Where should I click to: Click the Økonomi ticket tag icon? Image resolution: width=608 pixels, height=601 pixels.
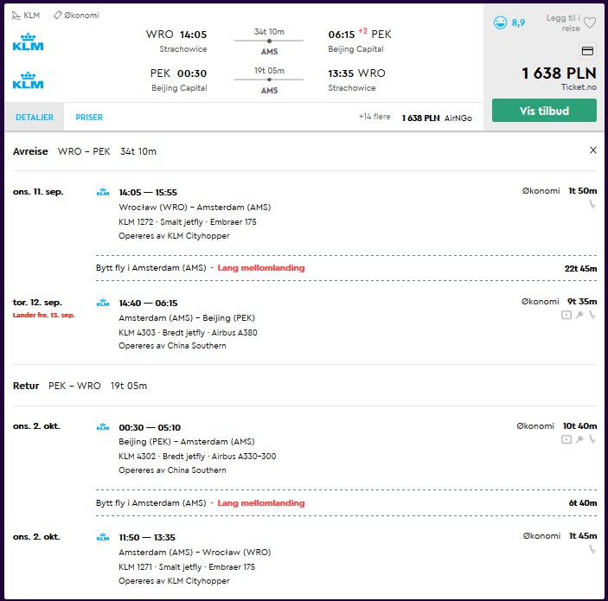click(57, 15)
